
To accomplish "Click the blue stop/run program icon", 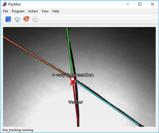I will [8, 19].
